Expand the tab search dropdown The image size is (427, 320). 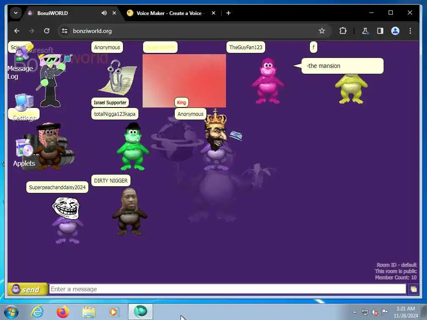click(16, 13)
